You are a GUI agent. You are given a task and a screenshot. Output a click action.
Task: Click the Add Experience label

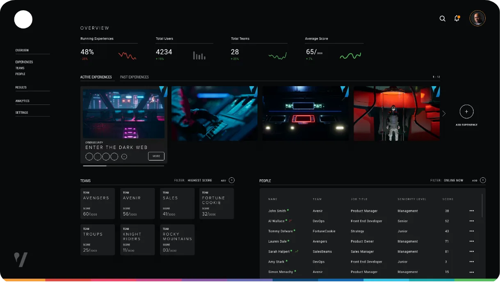coord(466,125)
